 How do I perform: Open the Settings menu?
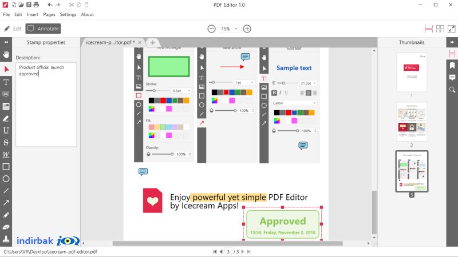tap(68, 15)
